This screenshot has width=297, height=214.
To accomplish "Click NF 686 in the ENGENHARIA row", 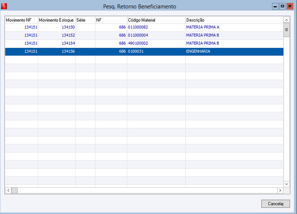I will 123,51.
